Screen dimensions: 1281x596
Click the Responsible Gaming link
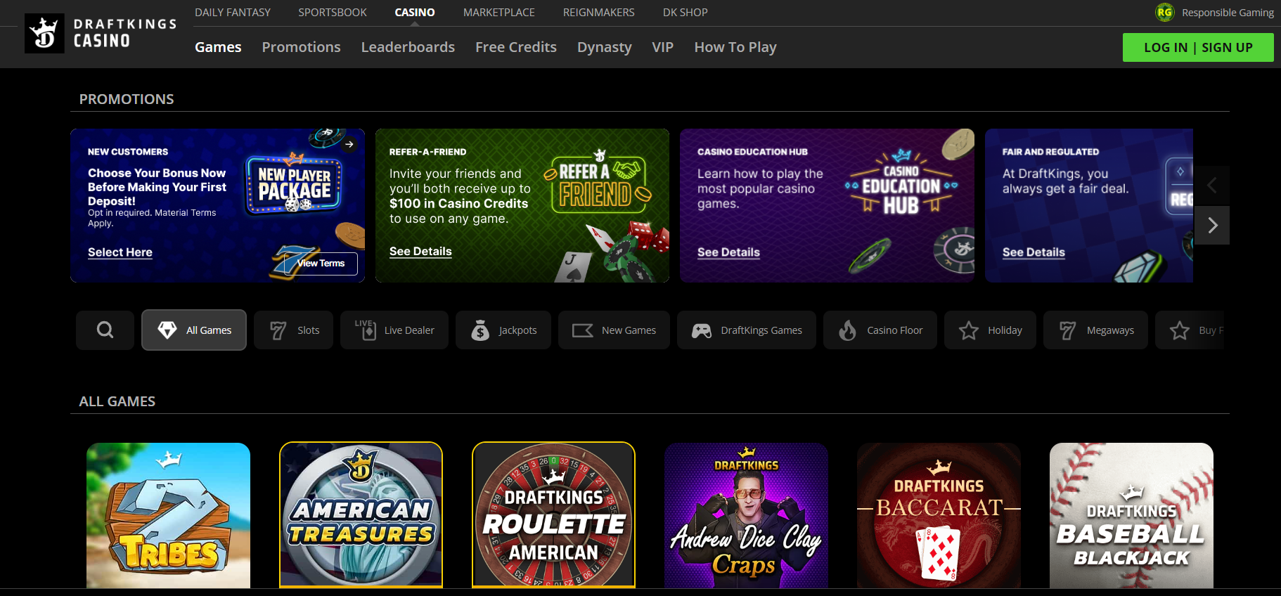(x=1228, y=13)
